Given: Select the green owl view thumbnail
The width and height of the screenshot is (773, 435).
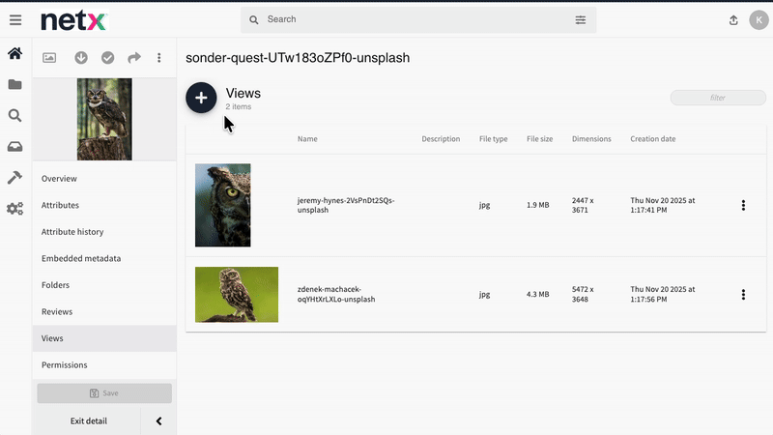Looking at the screenshot, I should [x=237, y=295].
